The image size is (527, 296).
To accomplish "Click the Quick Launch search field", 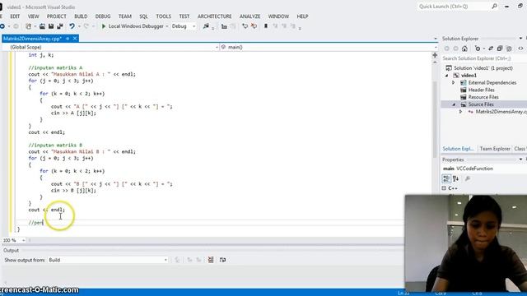I will (455, 7).
